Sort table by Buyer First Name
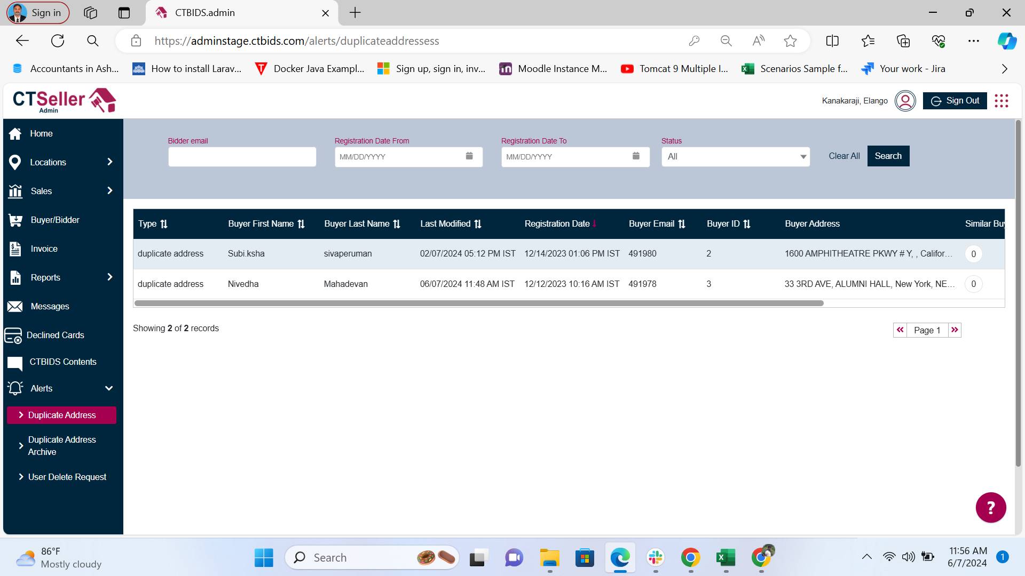This screenshot has width=1025, height=576. (301, 224)
